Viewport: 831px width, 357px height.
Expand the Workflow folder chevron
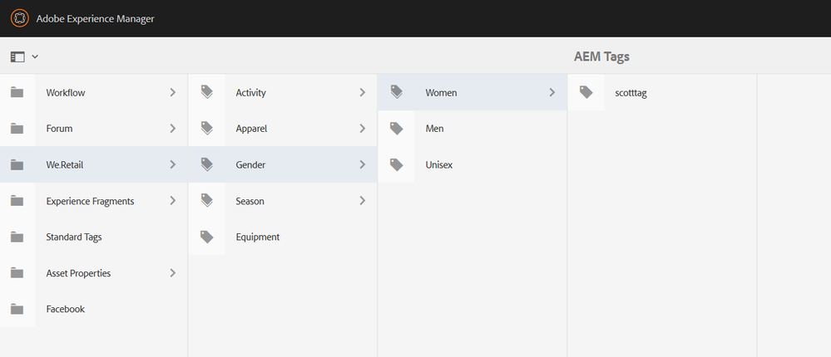(x=173, y=93)
